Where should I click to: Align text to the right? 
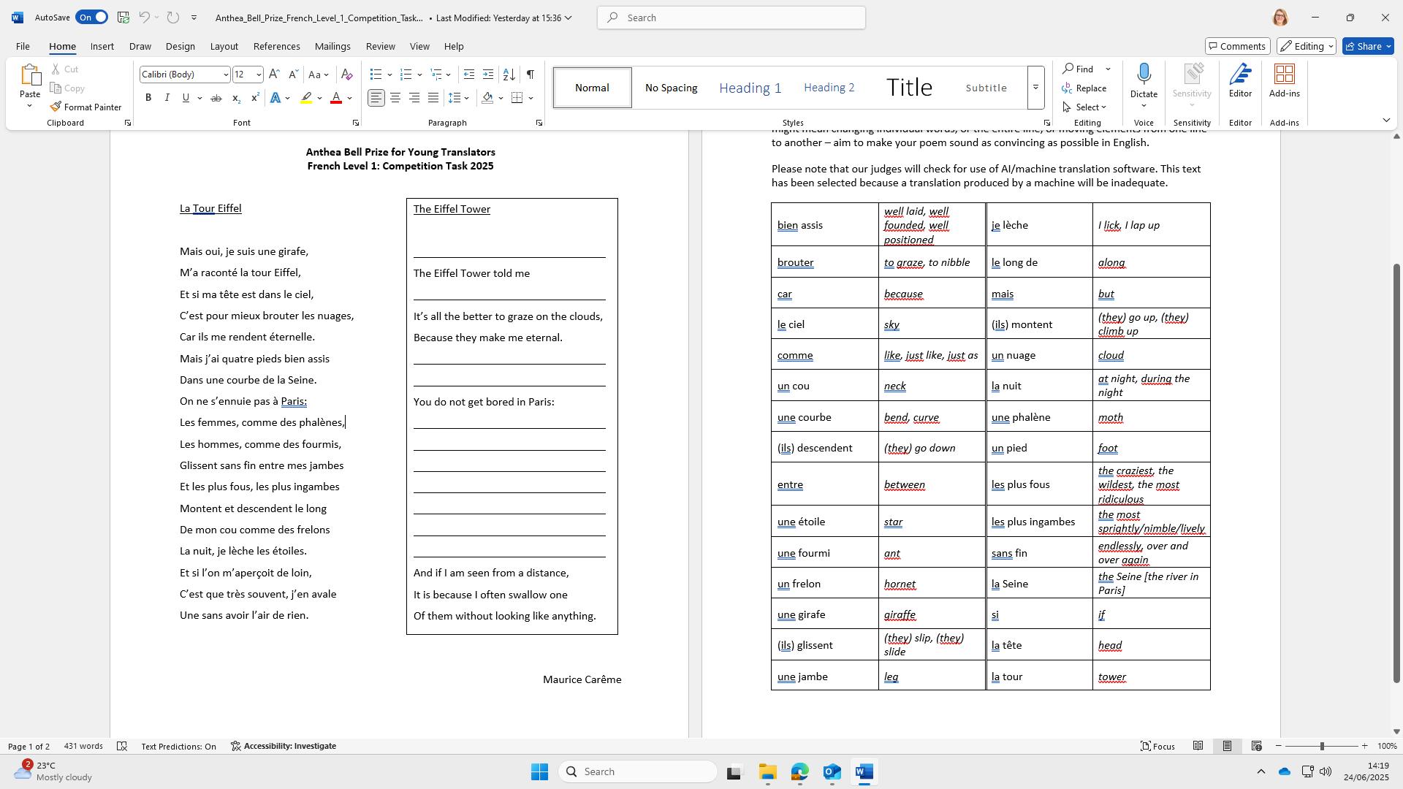414,98
